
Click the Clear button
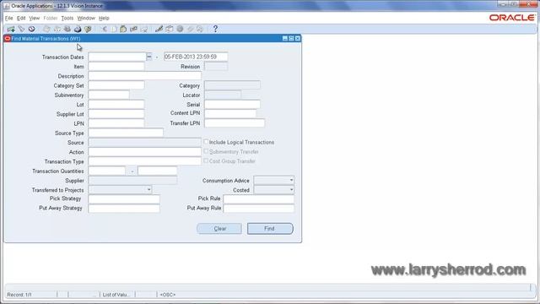(x=219, y=229)
